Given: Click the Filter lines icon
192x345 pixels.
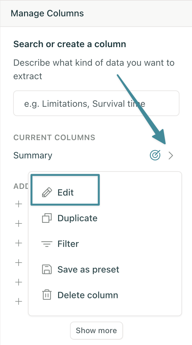Looking at the screenshot, I should coord(47,244).
